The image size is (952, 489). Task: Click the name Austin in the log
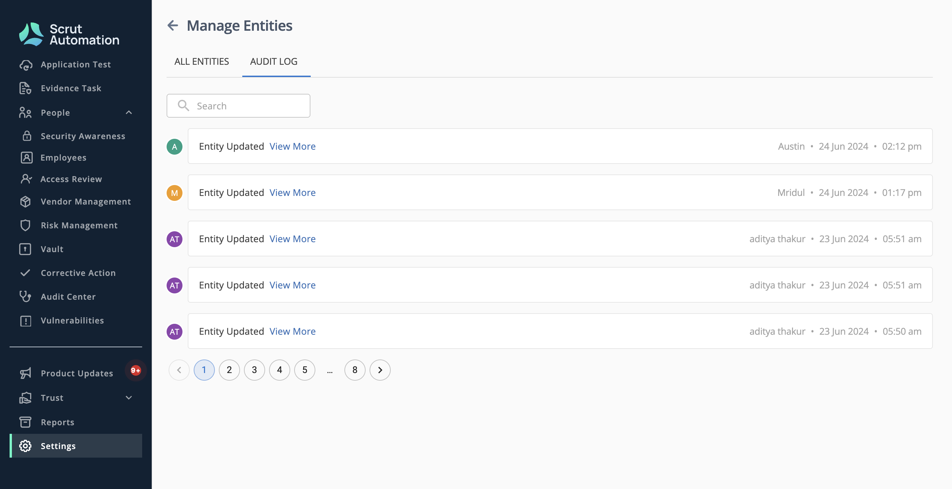coord(791,147)
